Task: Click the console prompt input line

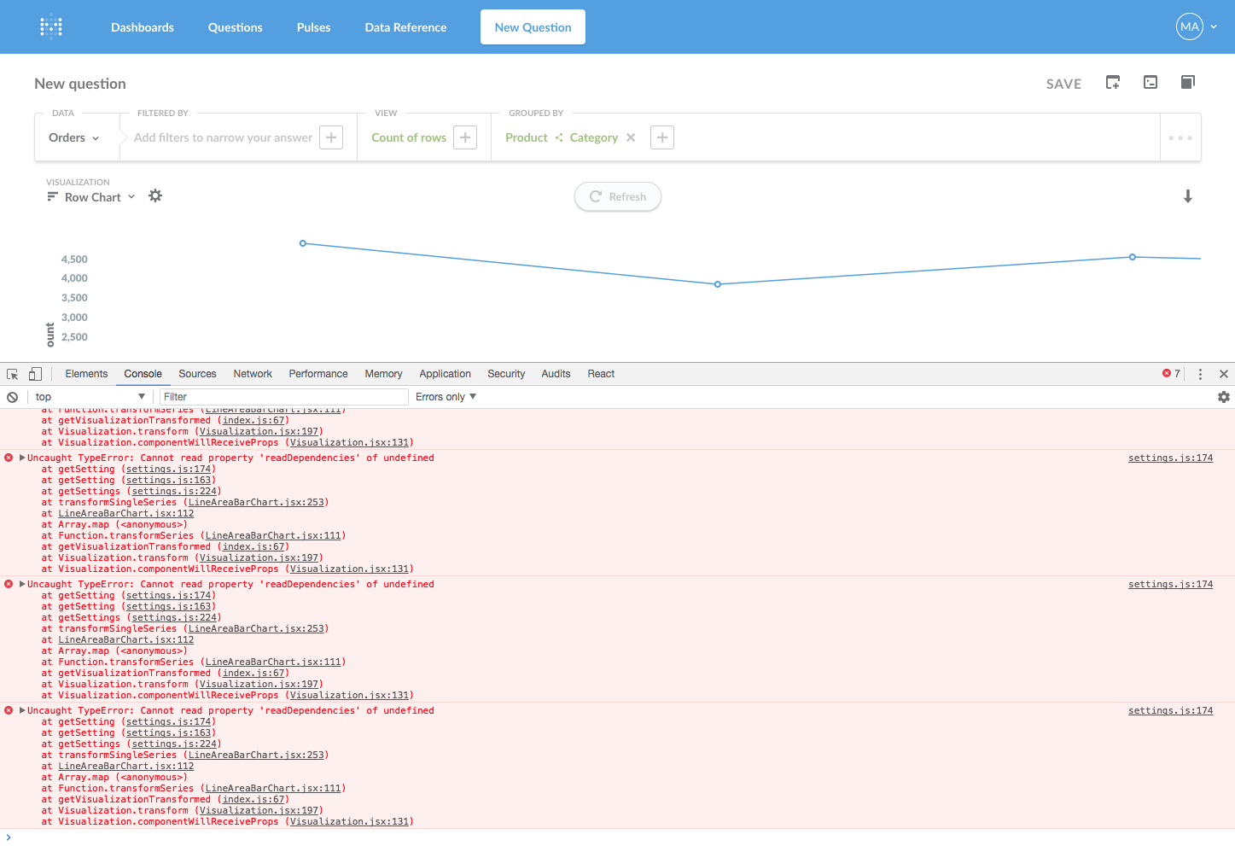Action: pos(617,837)
